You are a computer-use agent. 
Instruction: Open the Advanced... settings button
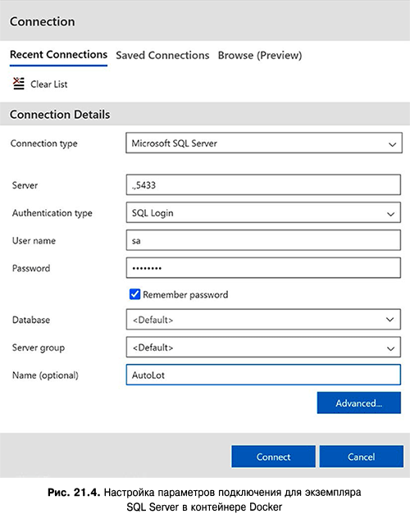pos(359,403)
